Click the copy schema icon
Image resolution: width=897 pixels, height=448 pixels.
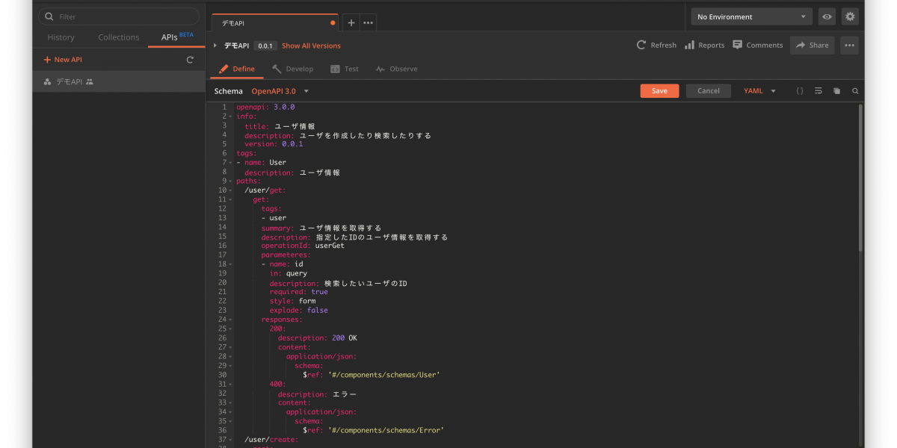click(x=836, y=91)
